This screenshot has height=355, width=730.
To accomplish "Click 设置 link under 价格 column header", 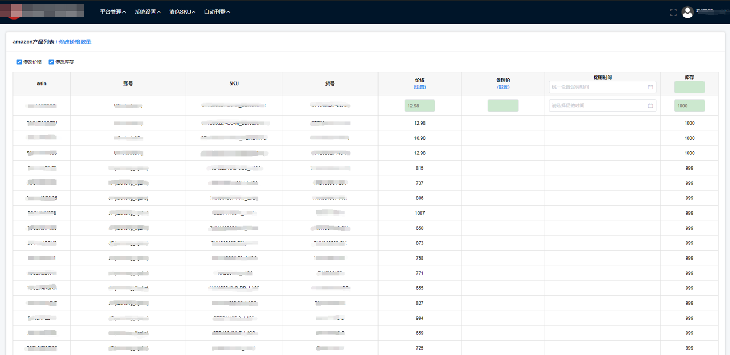I will (420, 87).
